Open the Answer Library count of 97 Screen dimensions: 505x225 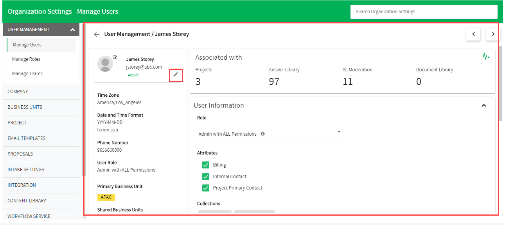coord(274,82)
